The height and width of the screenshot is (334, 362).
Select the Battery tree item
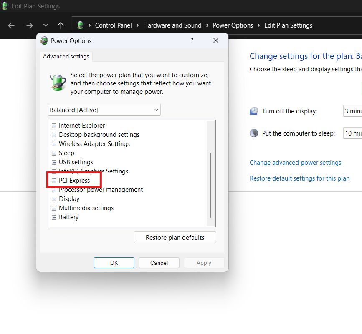[68, 217]
